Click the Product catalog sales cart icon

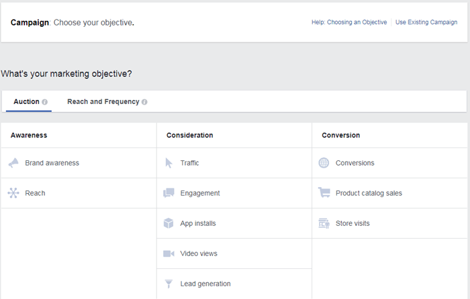pos(324,193)
